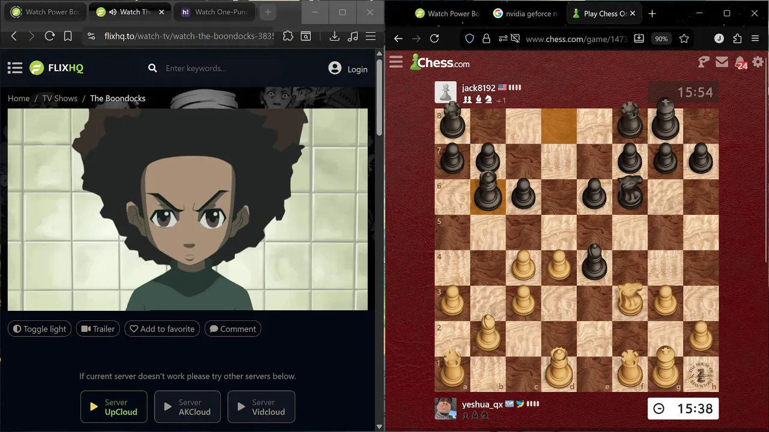Image resolution: width=769 pixels, height=432 pixels.
Task: Go back in the Firefox window
Action: (398, 38)
